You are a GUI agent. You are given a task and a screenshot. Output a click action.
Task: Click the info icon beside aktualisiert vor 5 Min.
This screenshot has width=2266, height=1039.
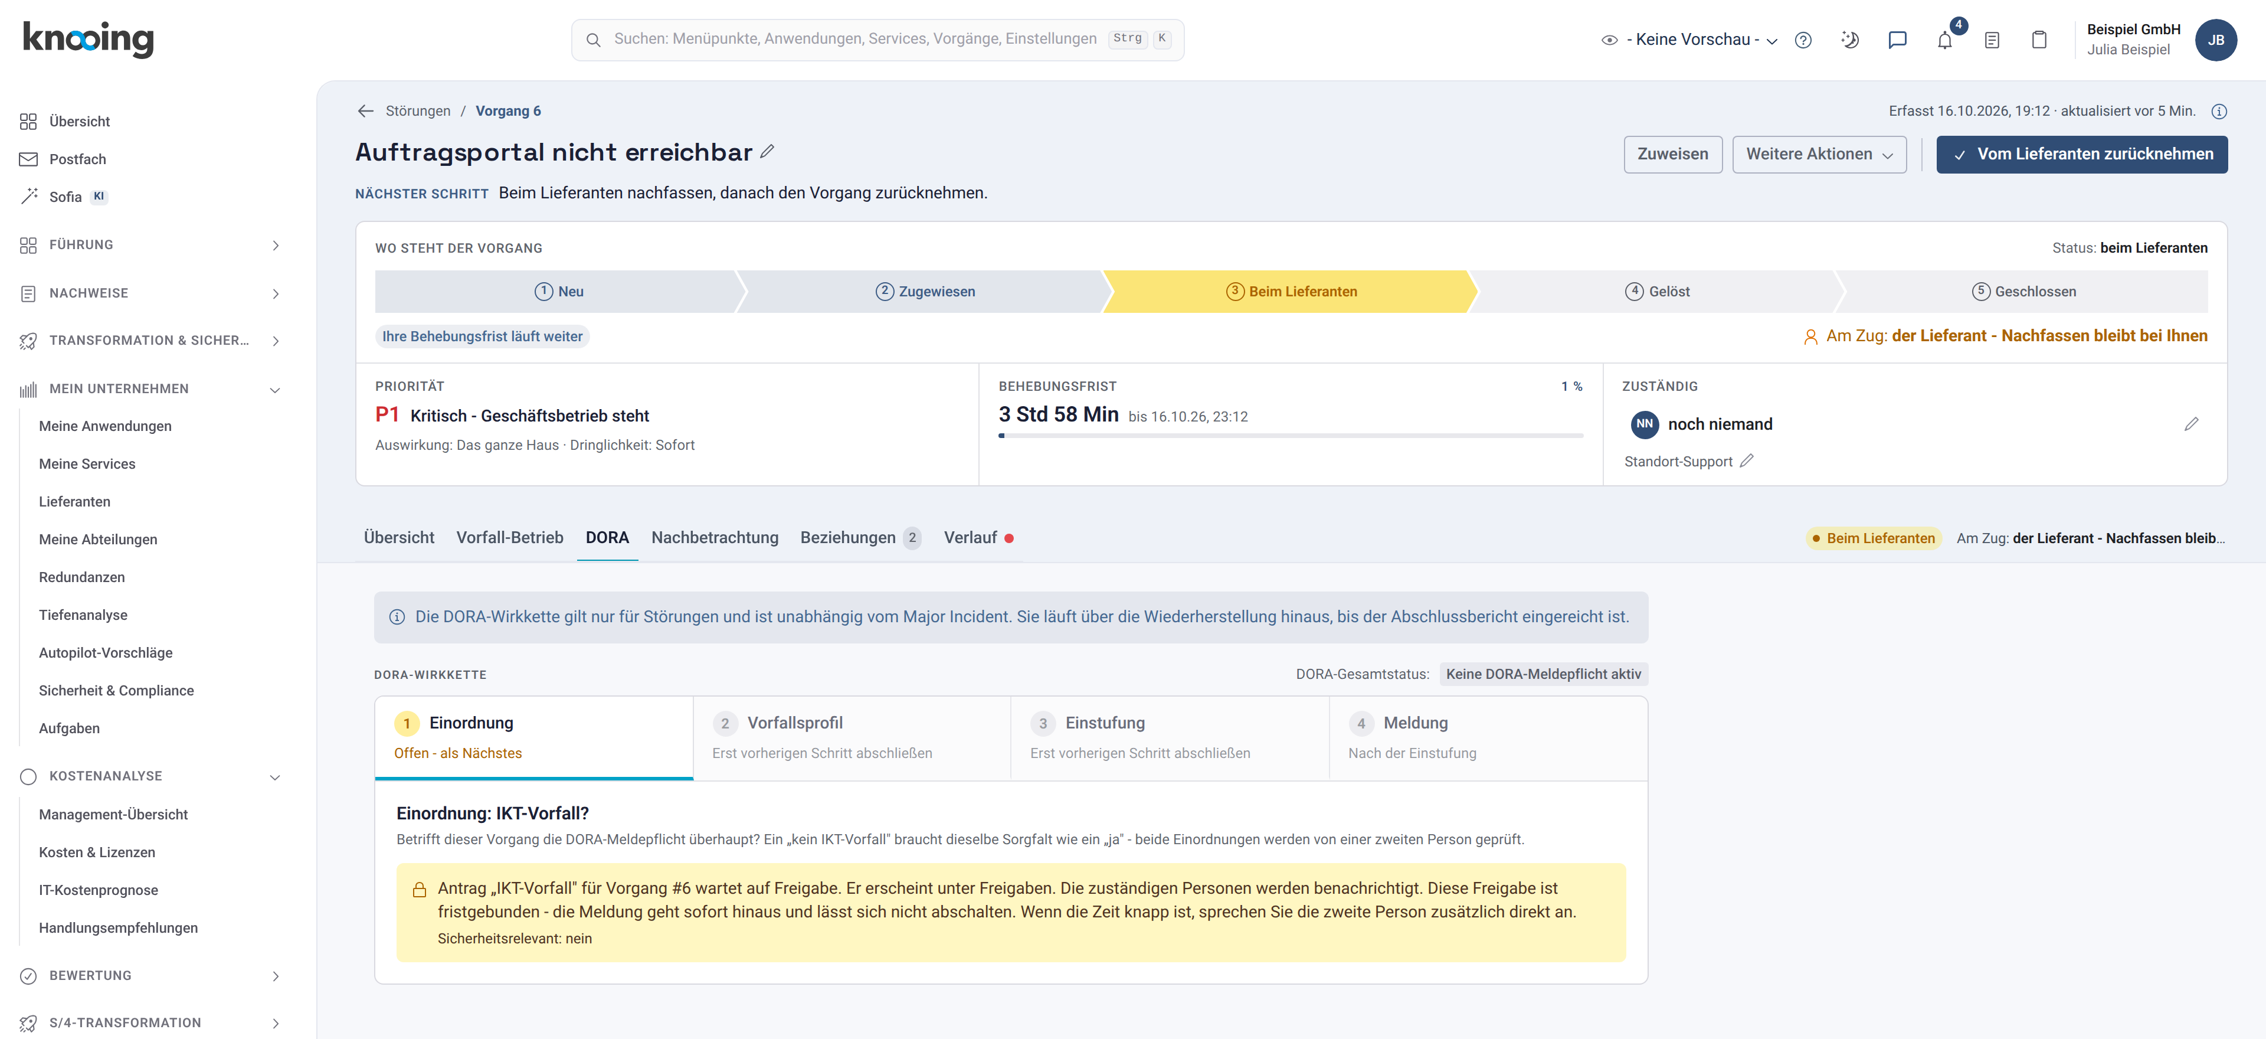[2219, 112]
